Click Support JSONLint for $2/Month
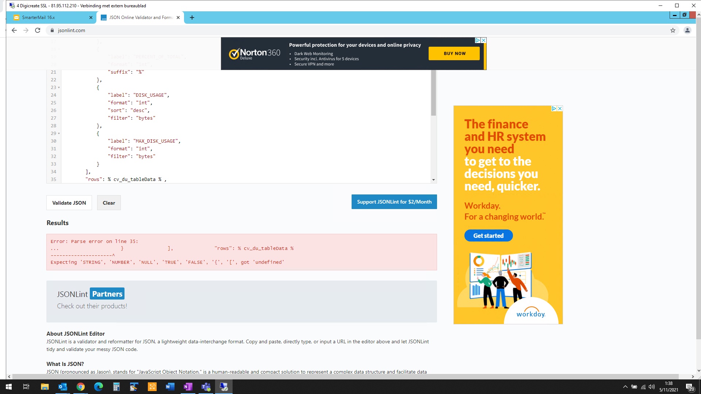The height and width of the screenshot is (394, 701). tap(394, 202)
